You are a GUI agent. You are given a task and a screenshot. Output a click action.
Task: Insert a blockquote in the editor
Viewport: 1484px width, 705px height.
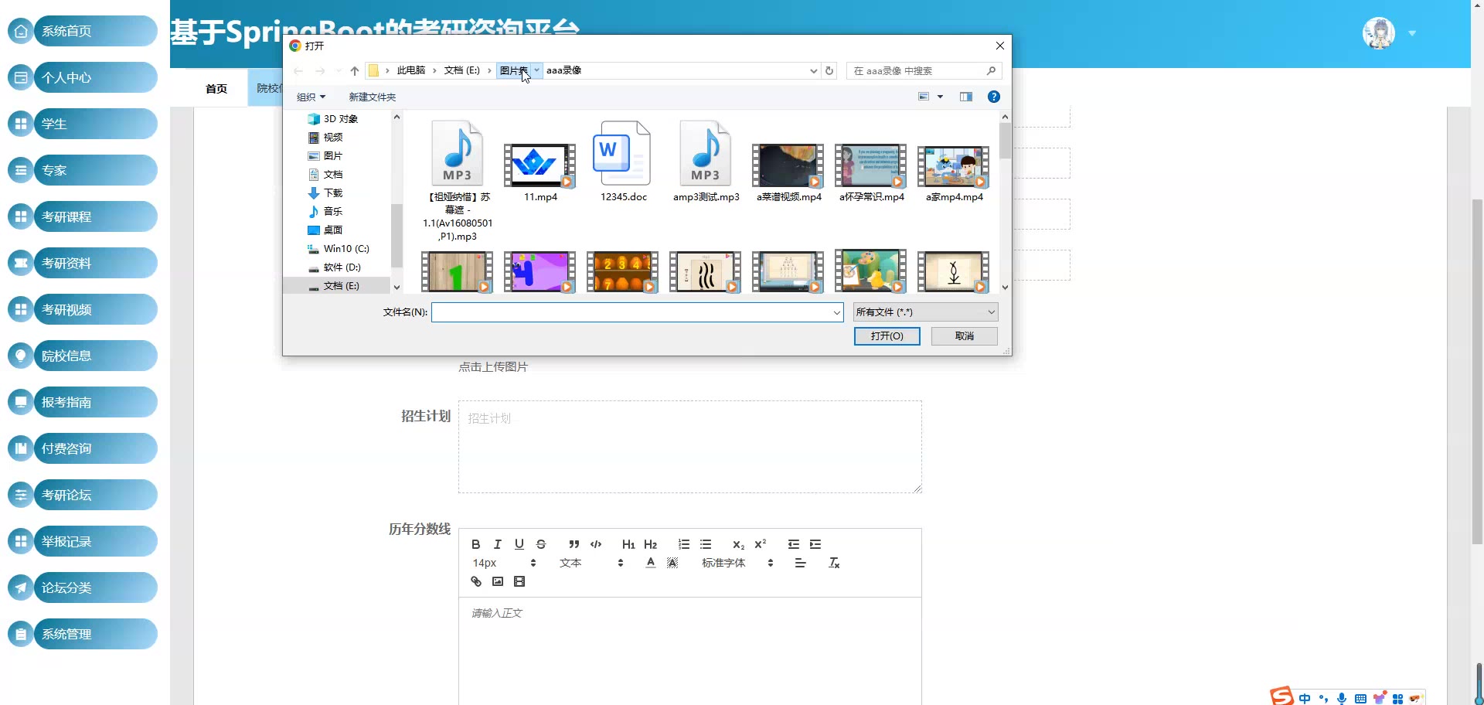[574, 544]
